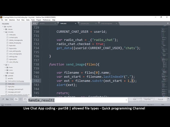Open user_info.php in sidebar

tap(14, 62)
